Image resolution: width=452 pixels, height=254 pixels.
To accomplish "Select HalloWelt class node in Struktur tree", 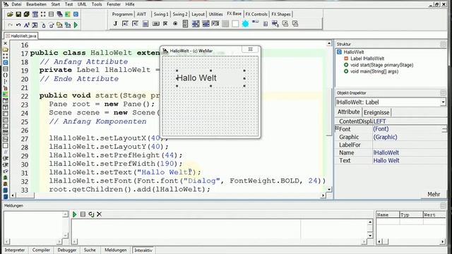I will pos(353,52).
